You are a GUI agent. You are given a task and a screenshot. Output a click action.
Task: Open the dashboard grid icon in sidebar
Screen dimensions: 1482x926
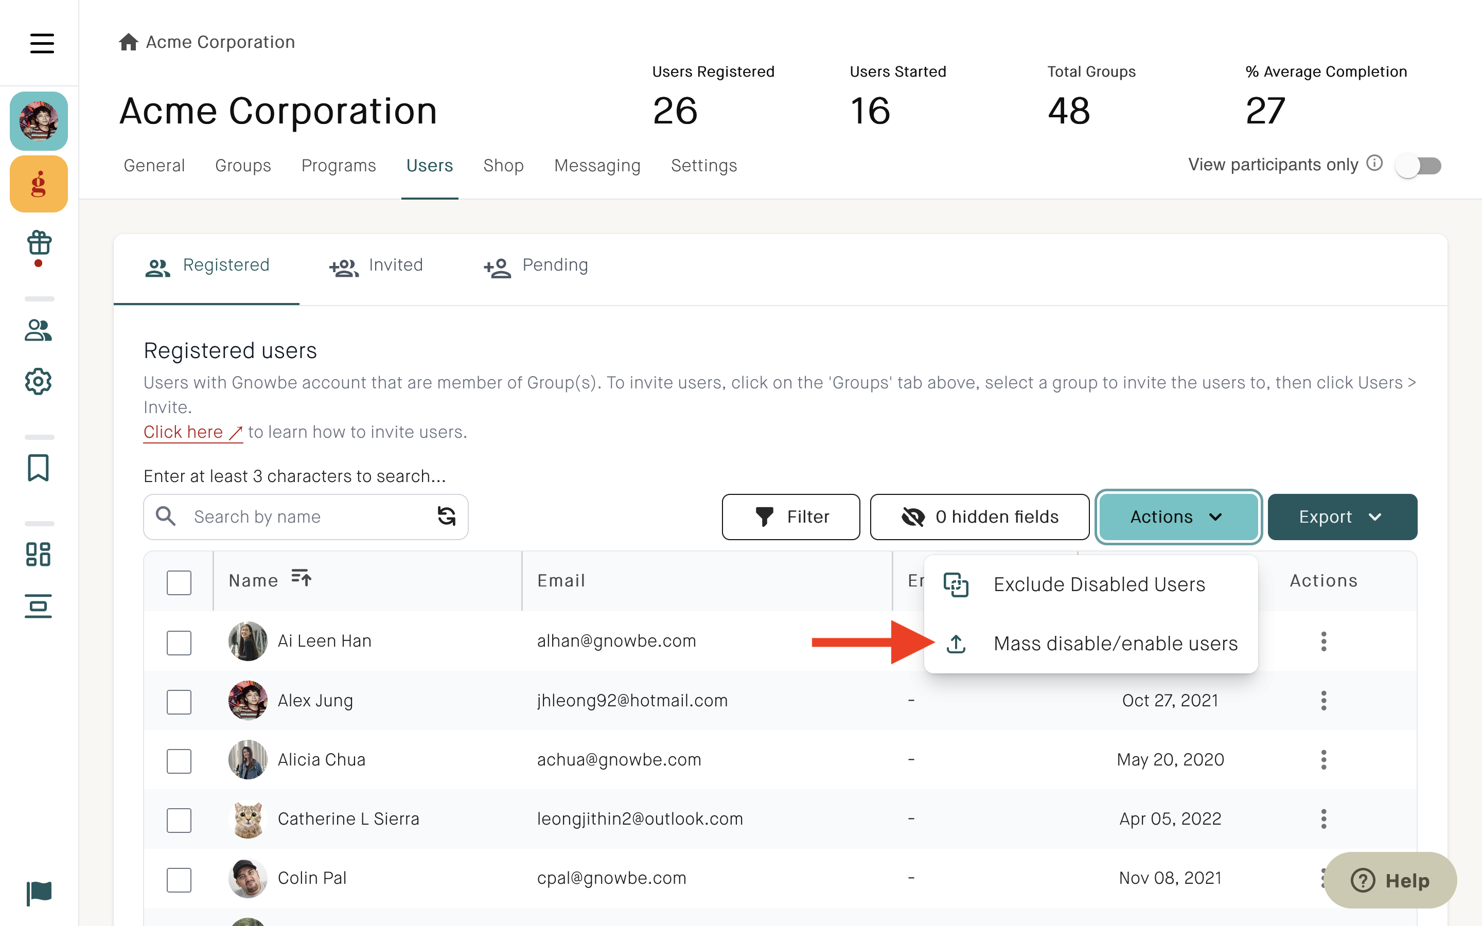click(39, 554)
